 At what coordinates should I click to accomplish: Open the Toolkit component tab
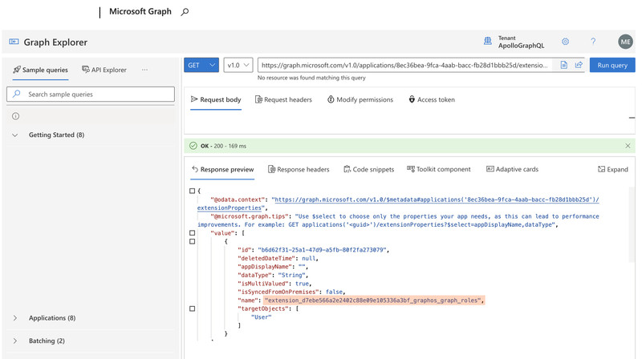438,169
